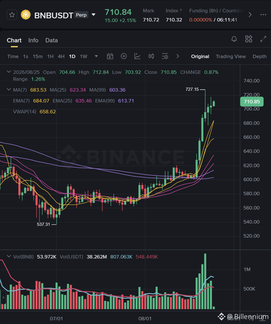
Task: Select the Time interval option
Action: click(13, 56)
